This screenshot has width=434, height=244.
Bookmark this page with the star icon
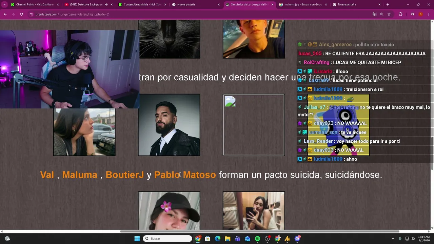[389, 14]
